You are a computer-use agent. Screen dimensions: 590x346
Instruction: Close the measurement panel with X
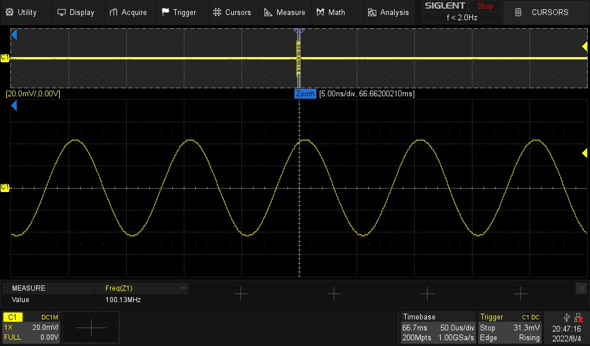point(581,288)
